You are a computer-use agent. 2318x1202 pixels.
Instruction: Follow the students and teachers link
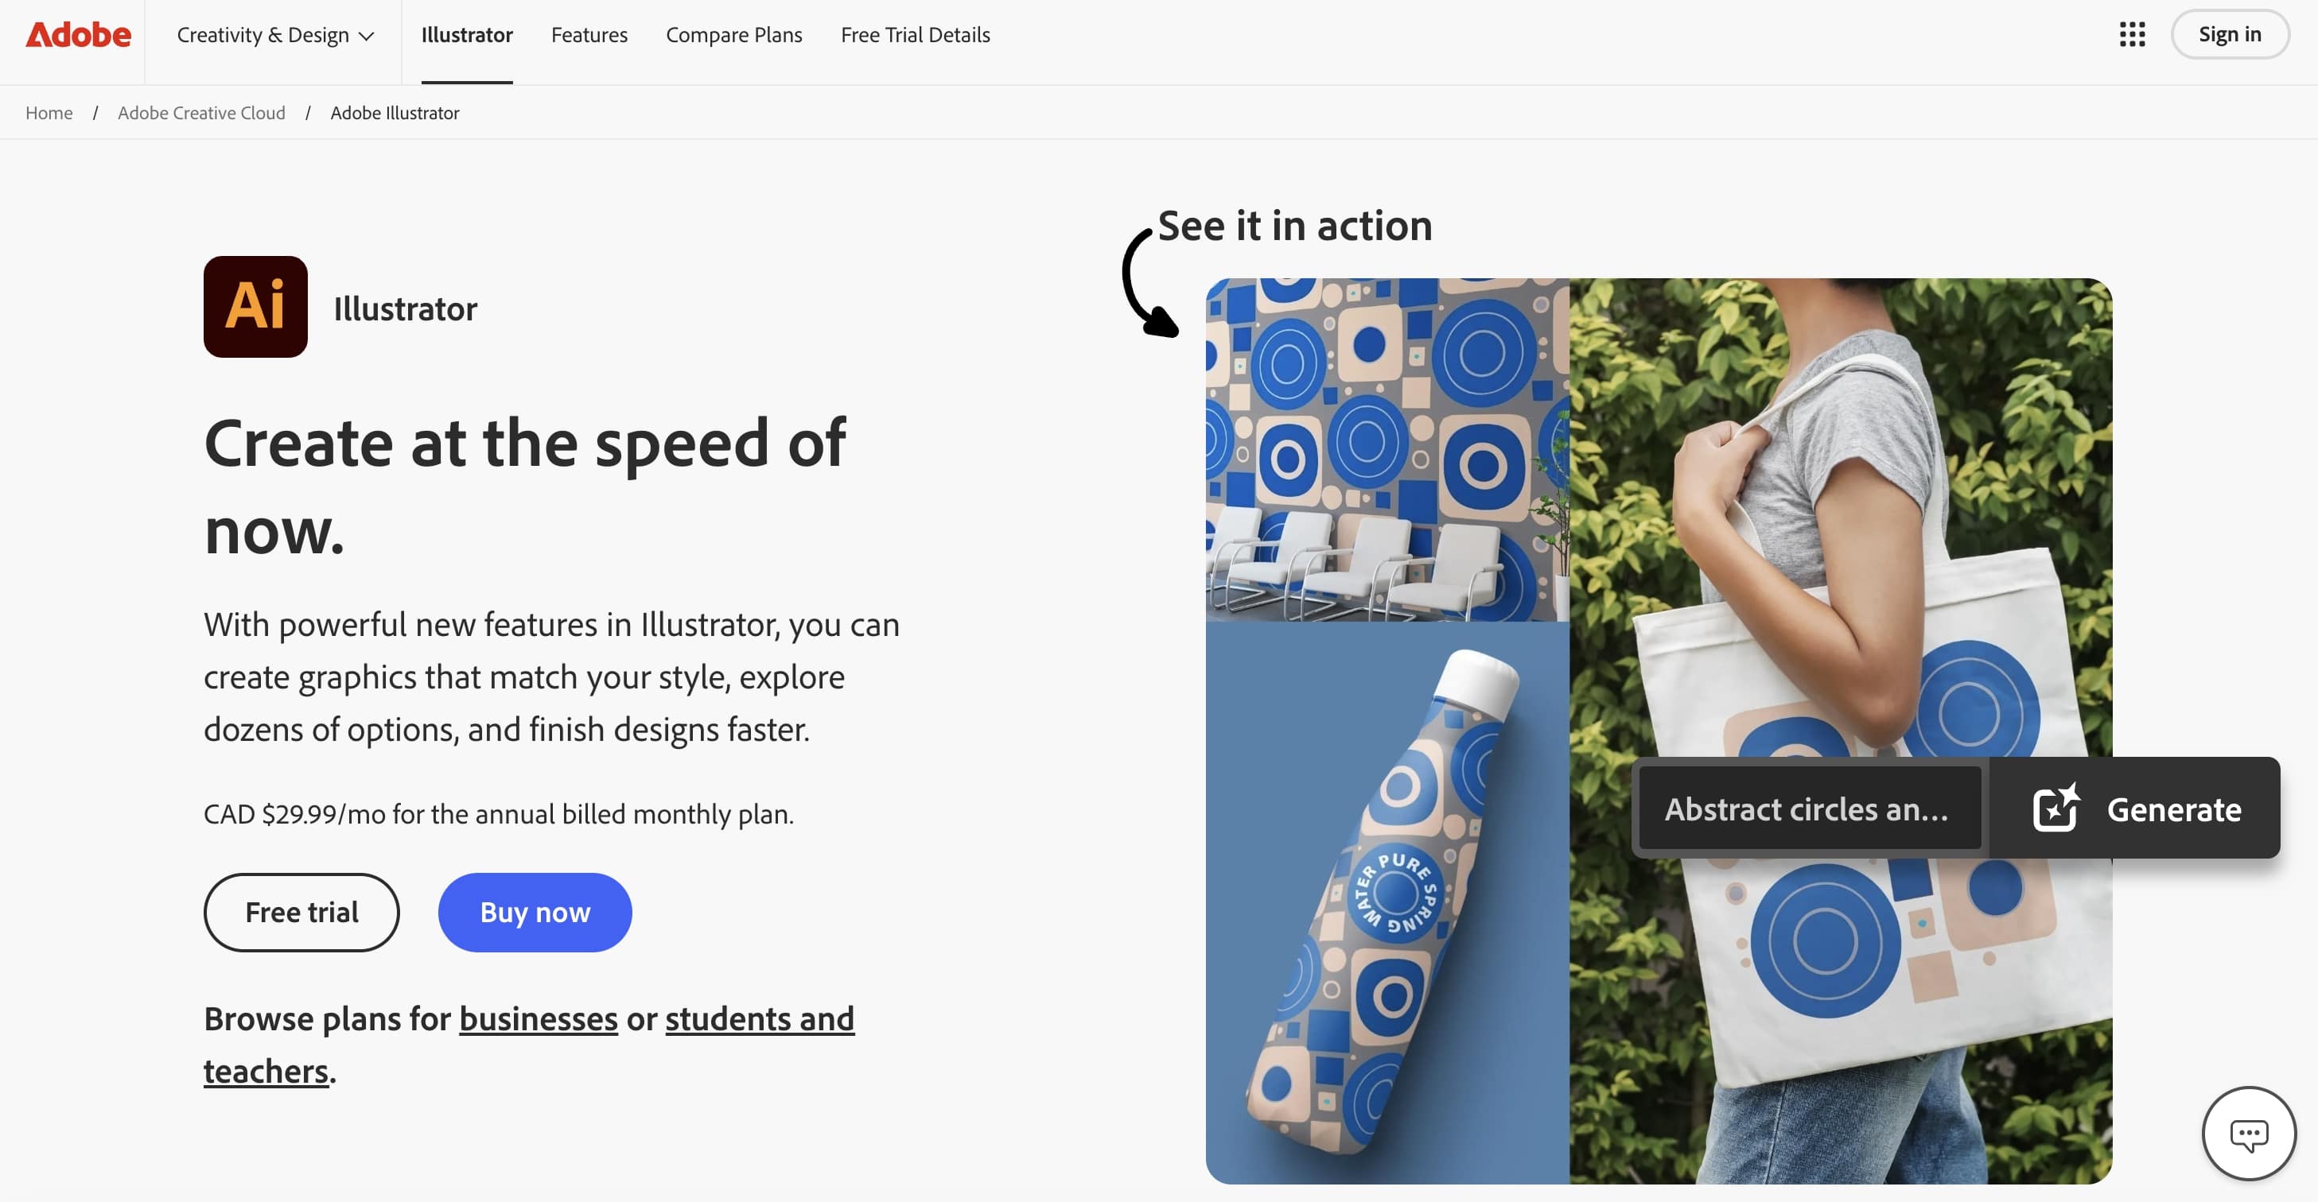click(x=529, y=1045)
